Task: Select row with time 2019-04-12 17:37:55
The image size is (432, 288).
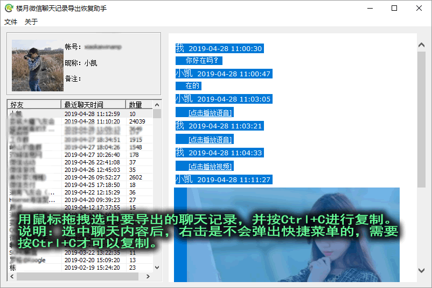Action: (x=80, y=207)
